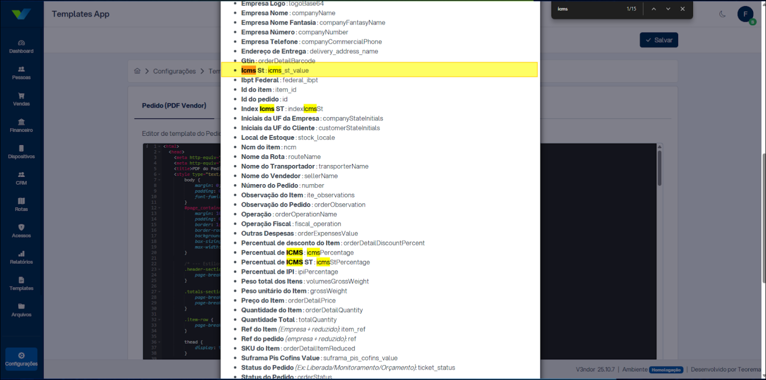This screenshot has height=380, width=766.
Task: Open Dispositivos in the sidebar
Action: (x=21, y=149)
